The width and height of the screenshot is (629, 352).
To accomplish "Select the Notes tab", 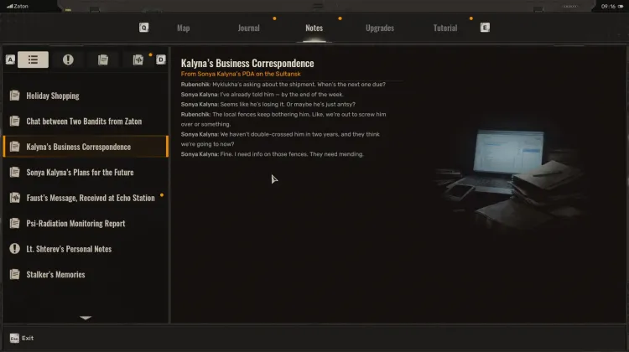I will (x=314, y=28).
